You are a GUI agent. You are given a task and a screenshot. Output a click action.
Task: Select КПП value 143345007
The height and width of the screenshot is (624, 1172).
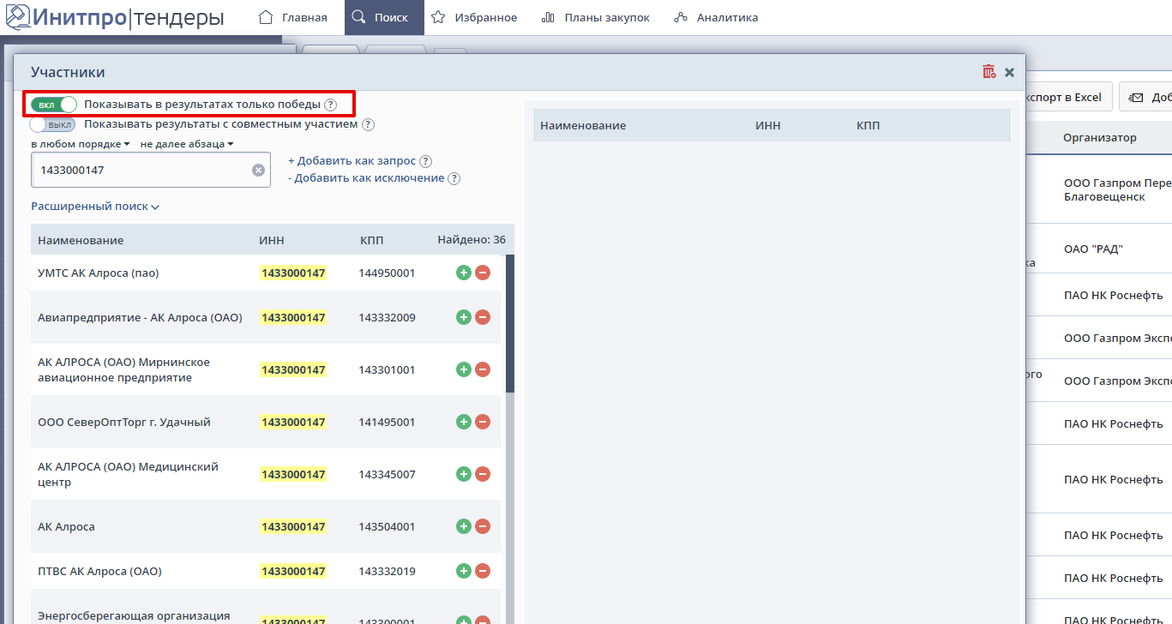tap(387, 474)
